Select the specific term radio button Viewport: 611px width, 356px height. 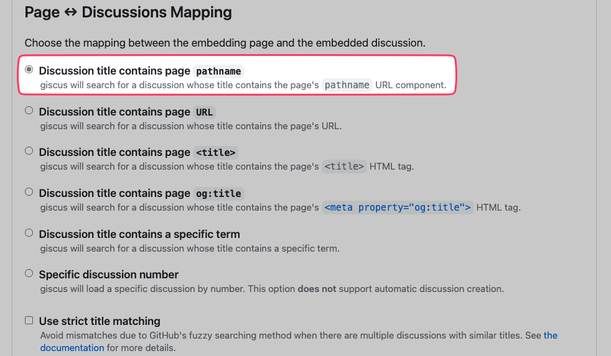(29, 233)
